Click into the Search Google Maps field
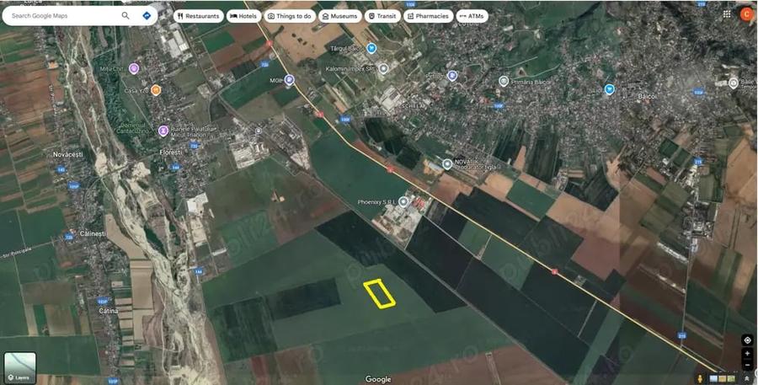 click(63, 15)
